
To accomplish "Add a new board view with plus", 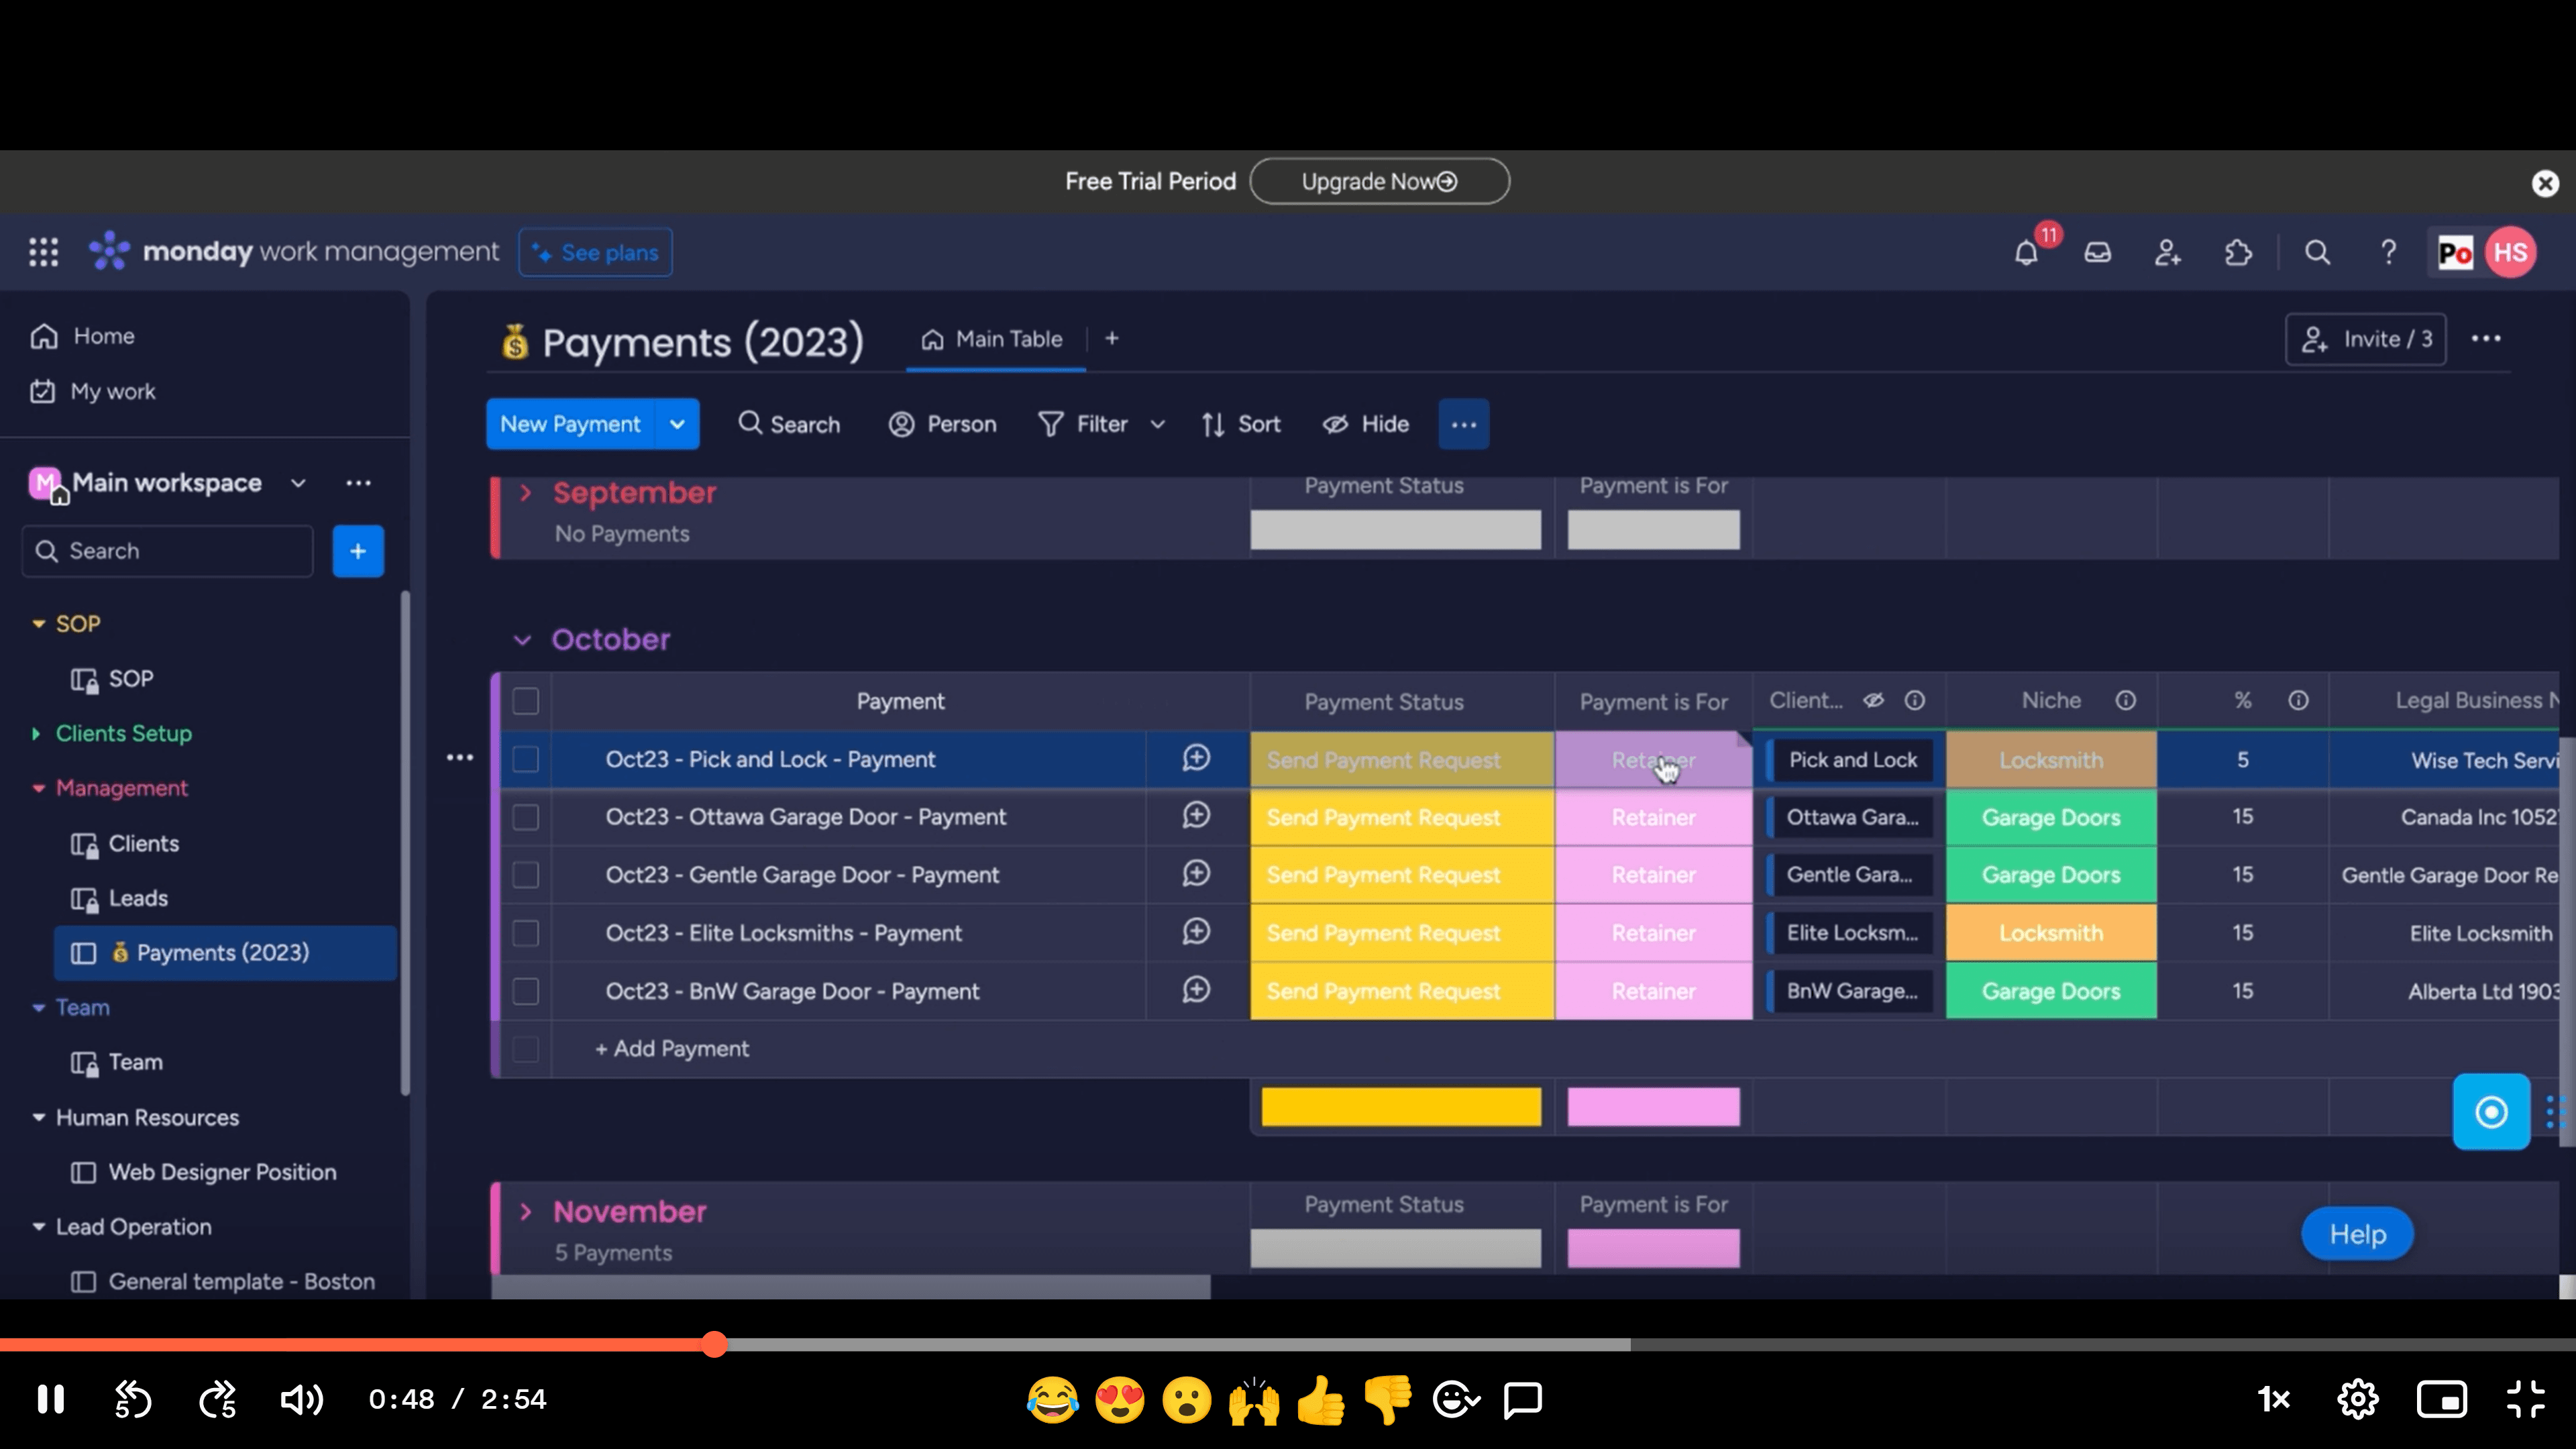I will pyautogui.click(x=1111, y=339).
